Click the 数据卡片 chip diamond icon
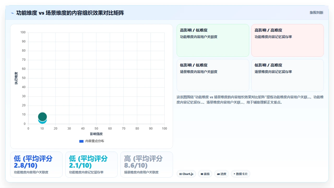This screenshot has width=334, height=188. coord(234,174)
